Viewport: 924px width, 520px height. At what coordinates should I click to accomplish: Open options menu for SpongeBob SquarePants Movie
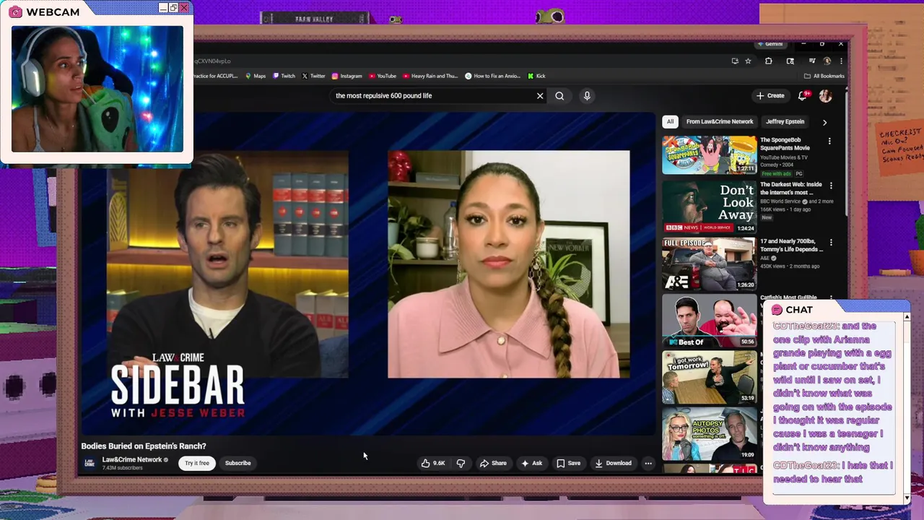(x=829, y=142)
